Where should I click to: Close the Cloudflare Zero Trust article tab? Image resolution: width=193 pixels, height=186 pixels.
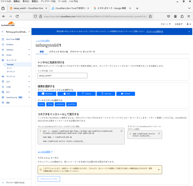point(88,8)
